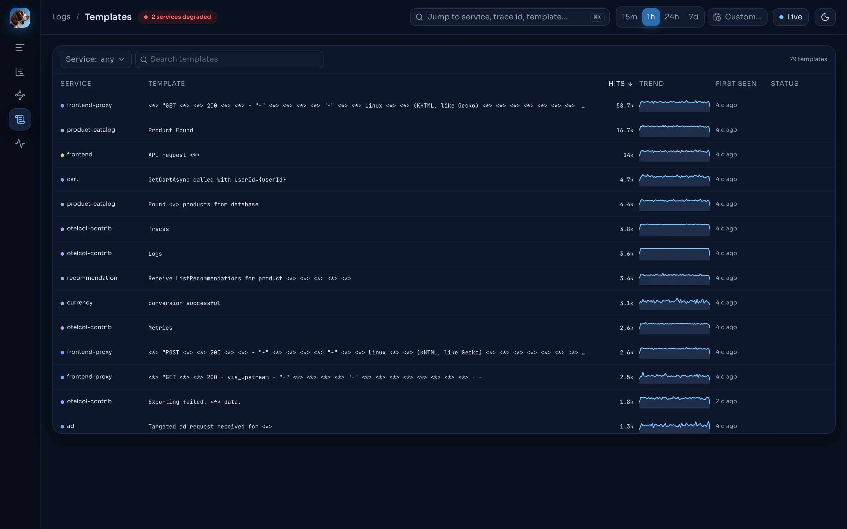Open the Exporting failed template row
This screenshot has width=847, height=529.
coord(444,402)
